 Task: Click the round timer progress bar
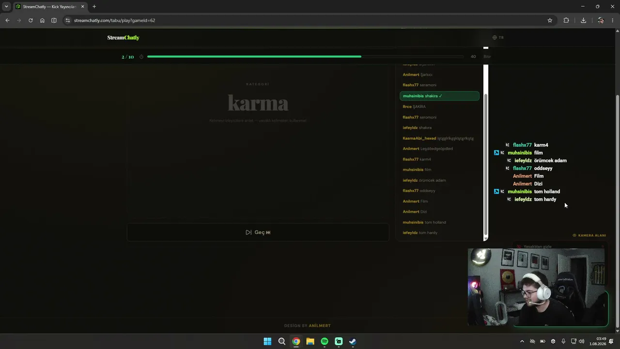coord(307,57)
